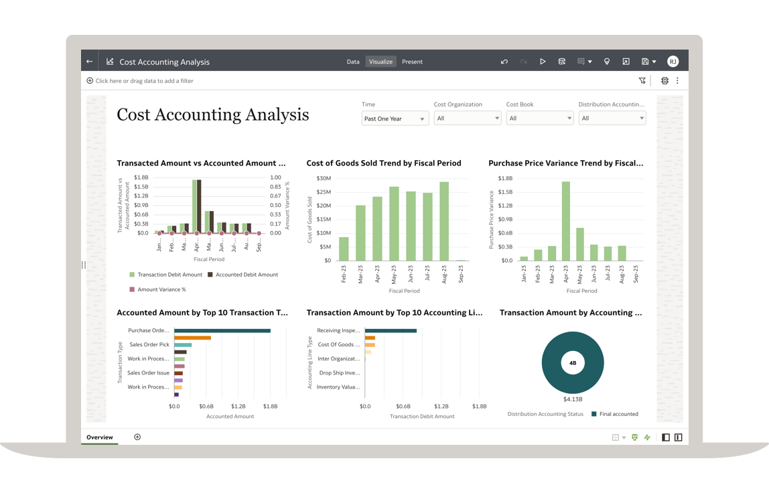Screen dimensions: 769x485
Task: Click the RJ user avatar
Action: tap(673, 62)
